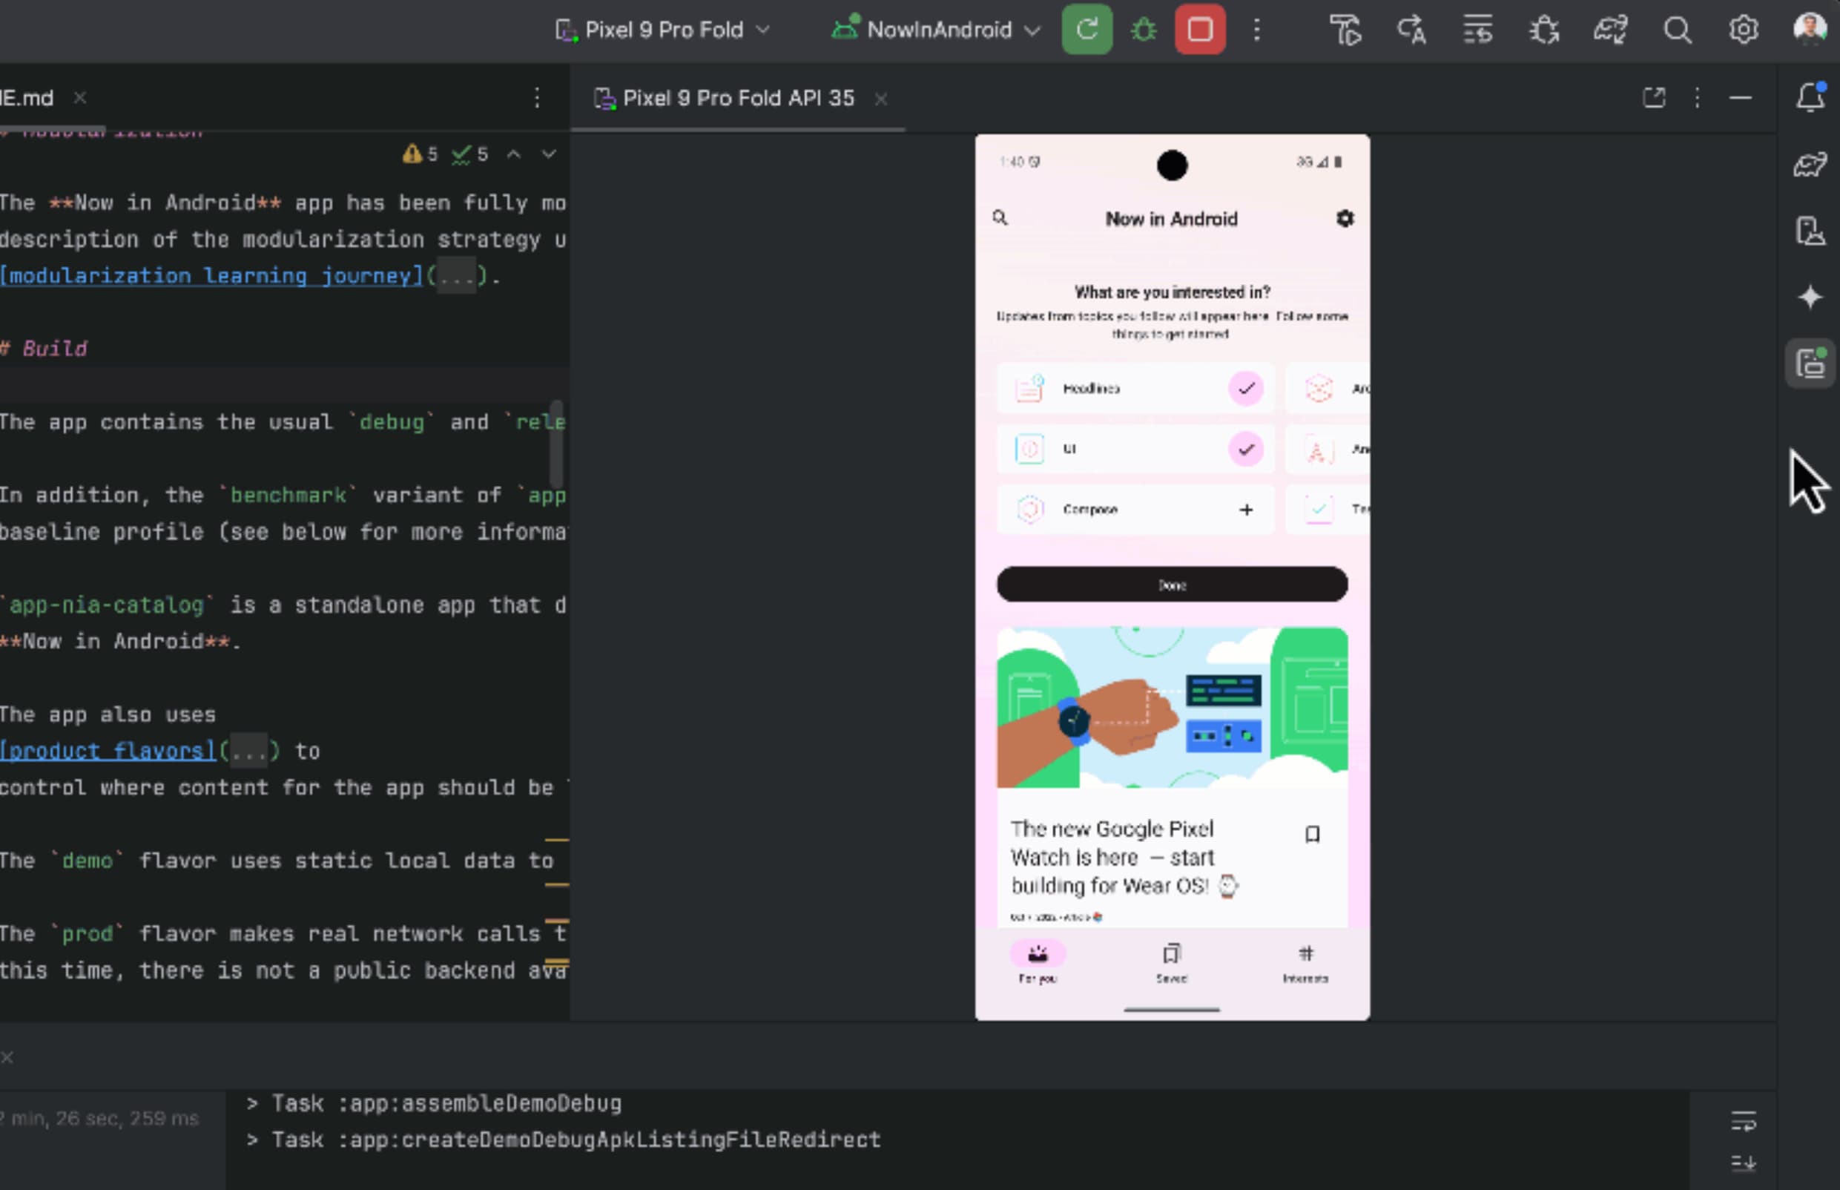Open the product flavors link in README
Viewport: 1840px width, 1190px height.
(107, 750)
